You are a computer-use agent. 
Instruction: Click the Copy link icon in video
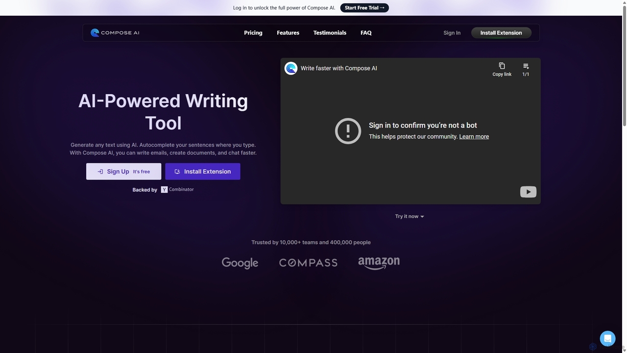point(502,69)
